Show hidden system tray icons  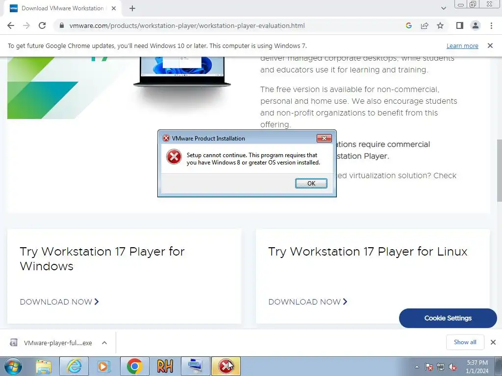point(417,367)
